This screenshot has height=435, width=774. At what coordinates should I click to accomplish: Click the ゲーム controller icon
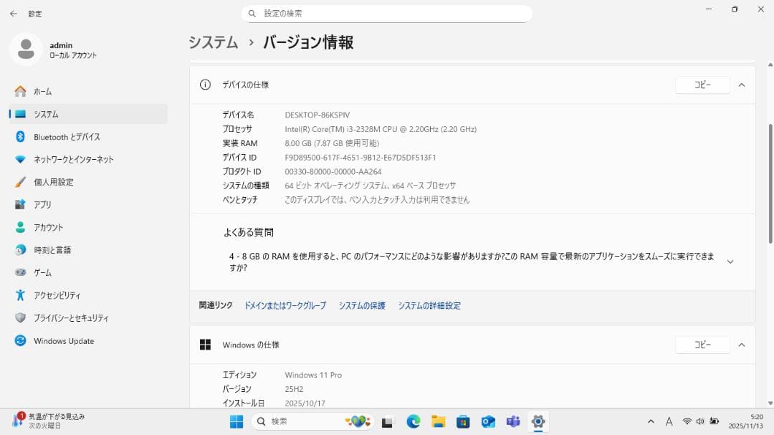tap(20, 272)
